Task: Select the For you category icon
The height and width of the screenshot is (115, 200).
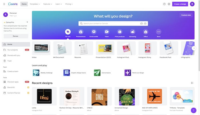Action: click(68, 32)
